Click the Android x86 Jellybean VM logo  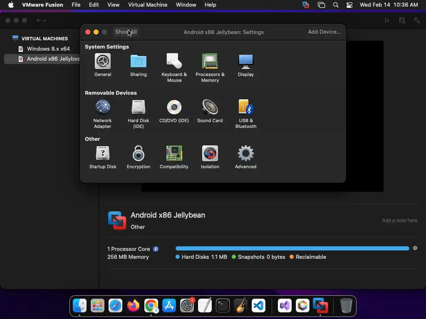(x=117, y=221)
